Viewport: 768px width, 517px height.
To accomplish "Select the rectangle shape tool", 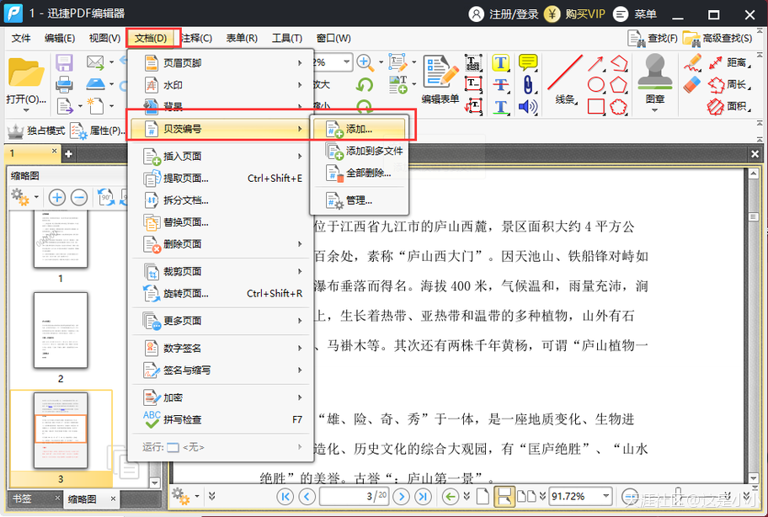I will click(595, 106).
